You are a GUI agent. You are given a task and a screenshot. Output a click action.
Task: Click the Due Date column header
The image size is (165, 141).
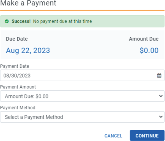(x=17, y=39)
